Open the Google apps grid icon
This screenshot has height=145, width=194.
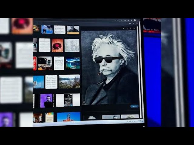[x=133, y=24]
